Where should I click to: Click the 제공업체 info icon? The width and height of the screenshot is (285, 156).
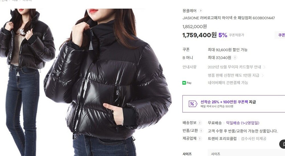pos(200,139)
